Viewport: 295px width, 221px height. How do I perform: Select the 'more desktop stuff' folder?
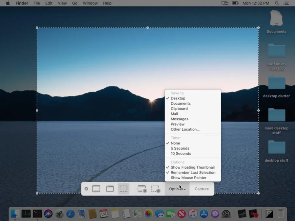click(x=276, y=121)
